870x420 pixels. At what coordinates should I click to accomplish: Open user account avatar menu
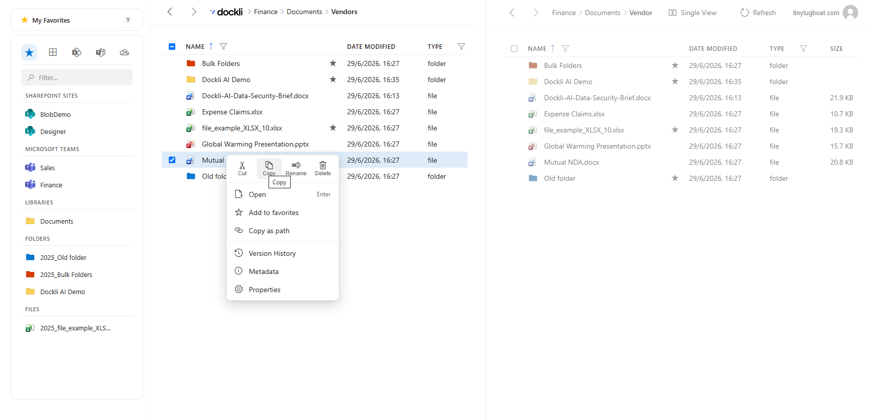[x=850, y=13]
